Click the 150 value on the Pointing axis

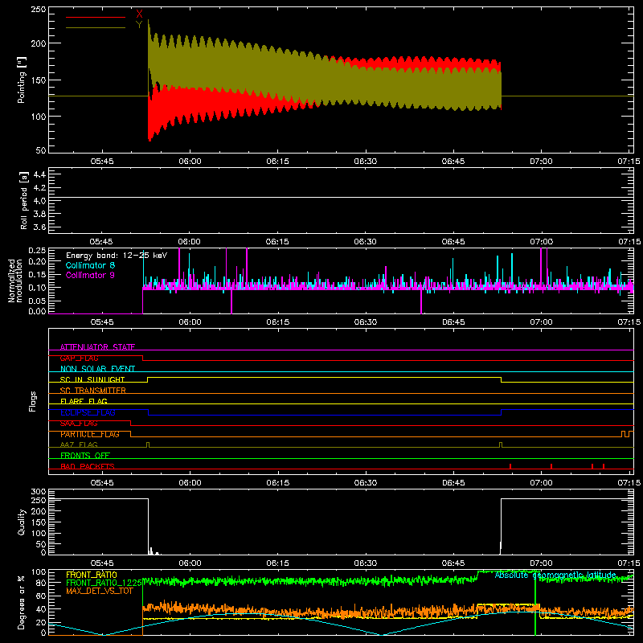tap(39, 80)
